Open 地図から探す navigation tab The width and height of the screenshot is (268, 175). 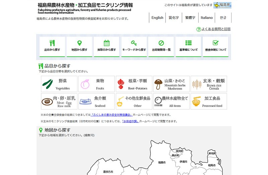(x=79, y=47)
